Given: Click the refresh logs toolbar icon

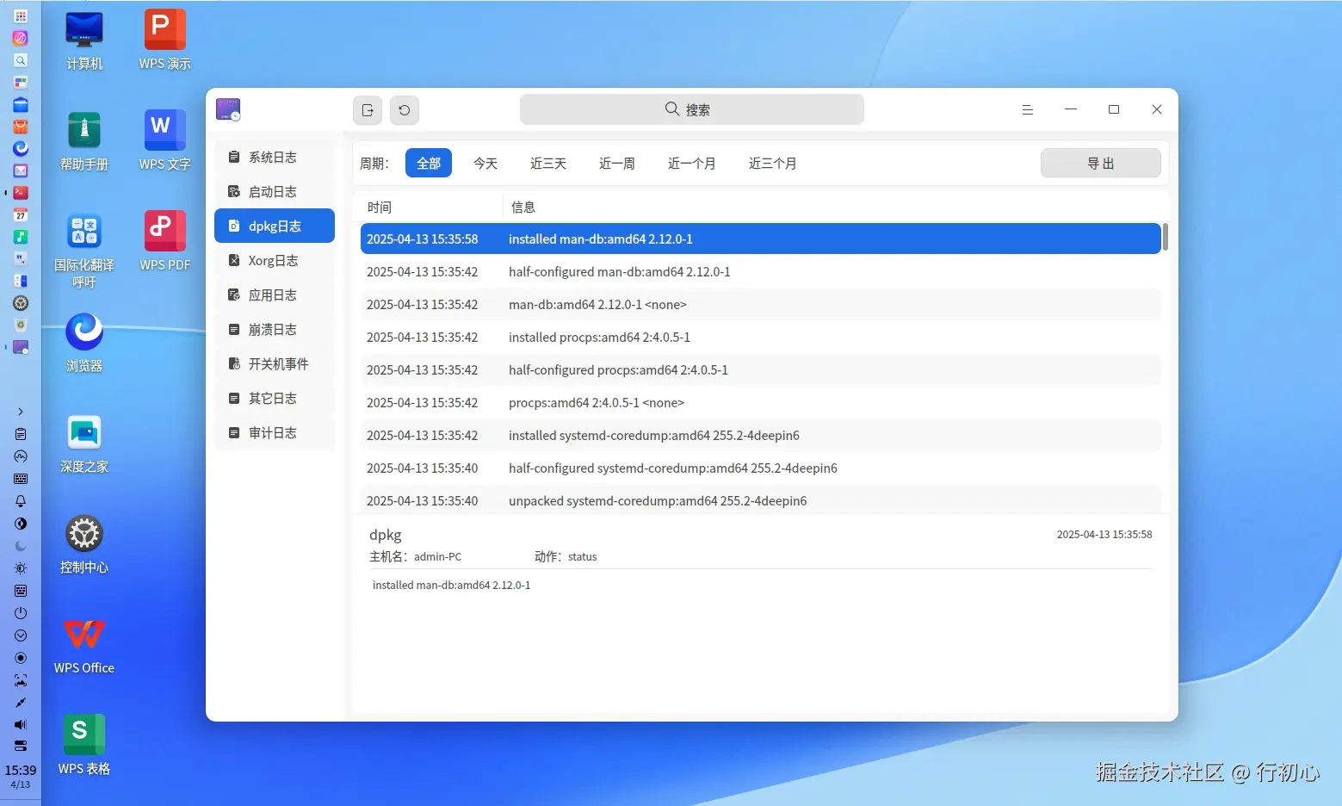Looking at the screenshot, I should (x=405, y=110).
